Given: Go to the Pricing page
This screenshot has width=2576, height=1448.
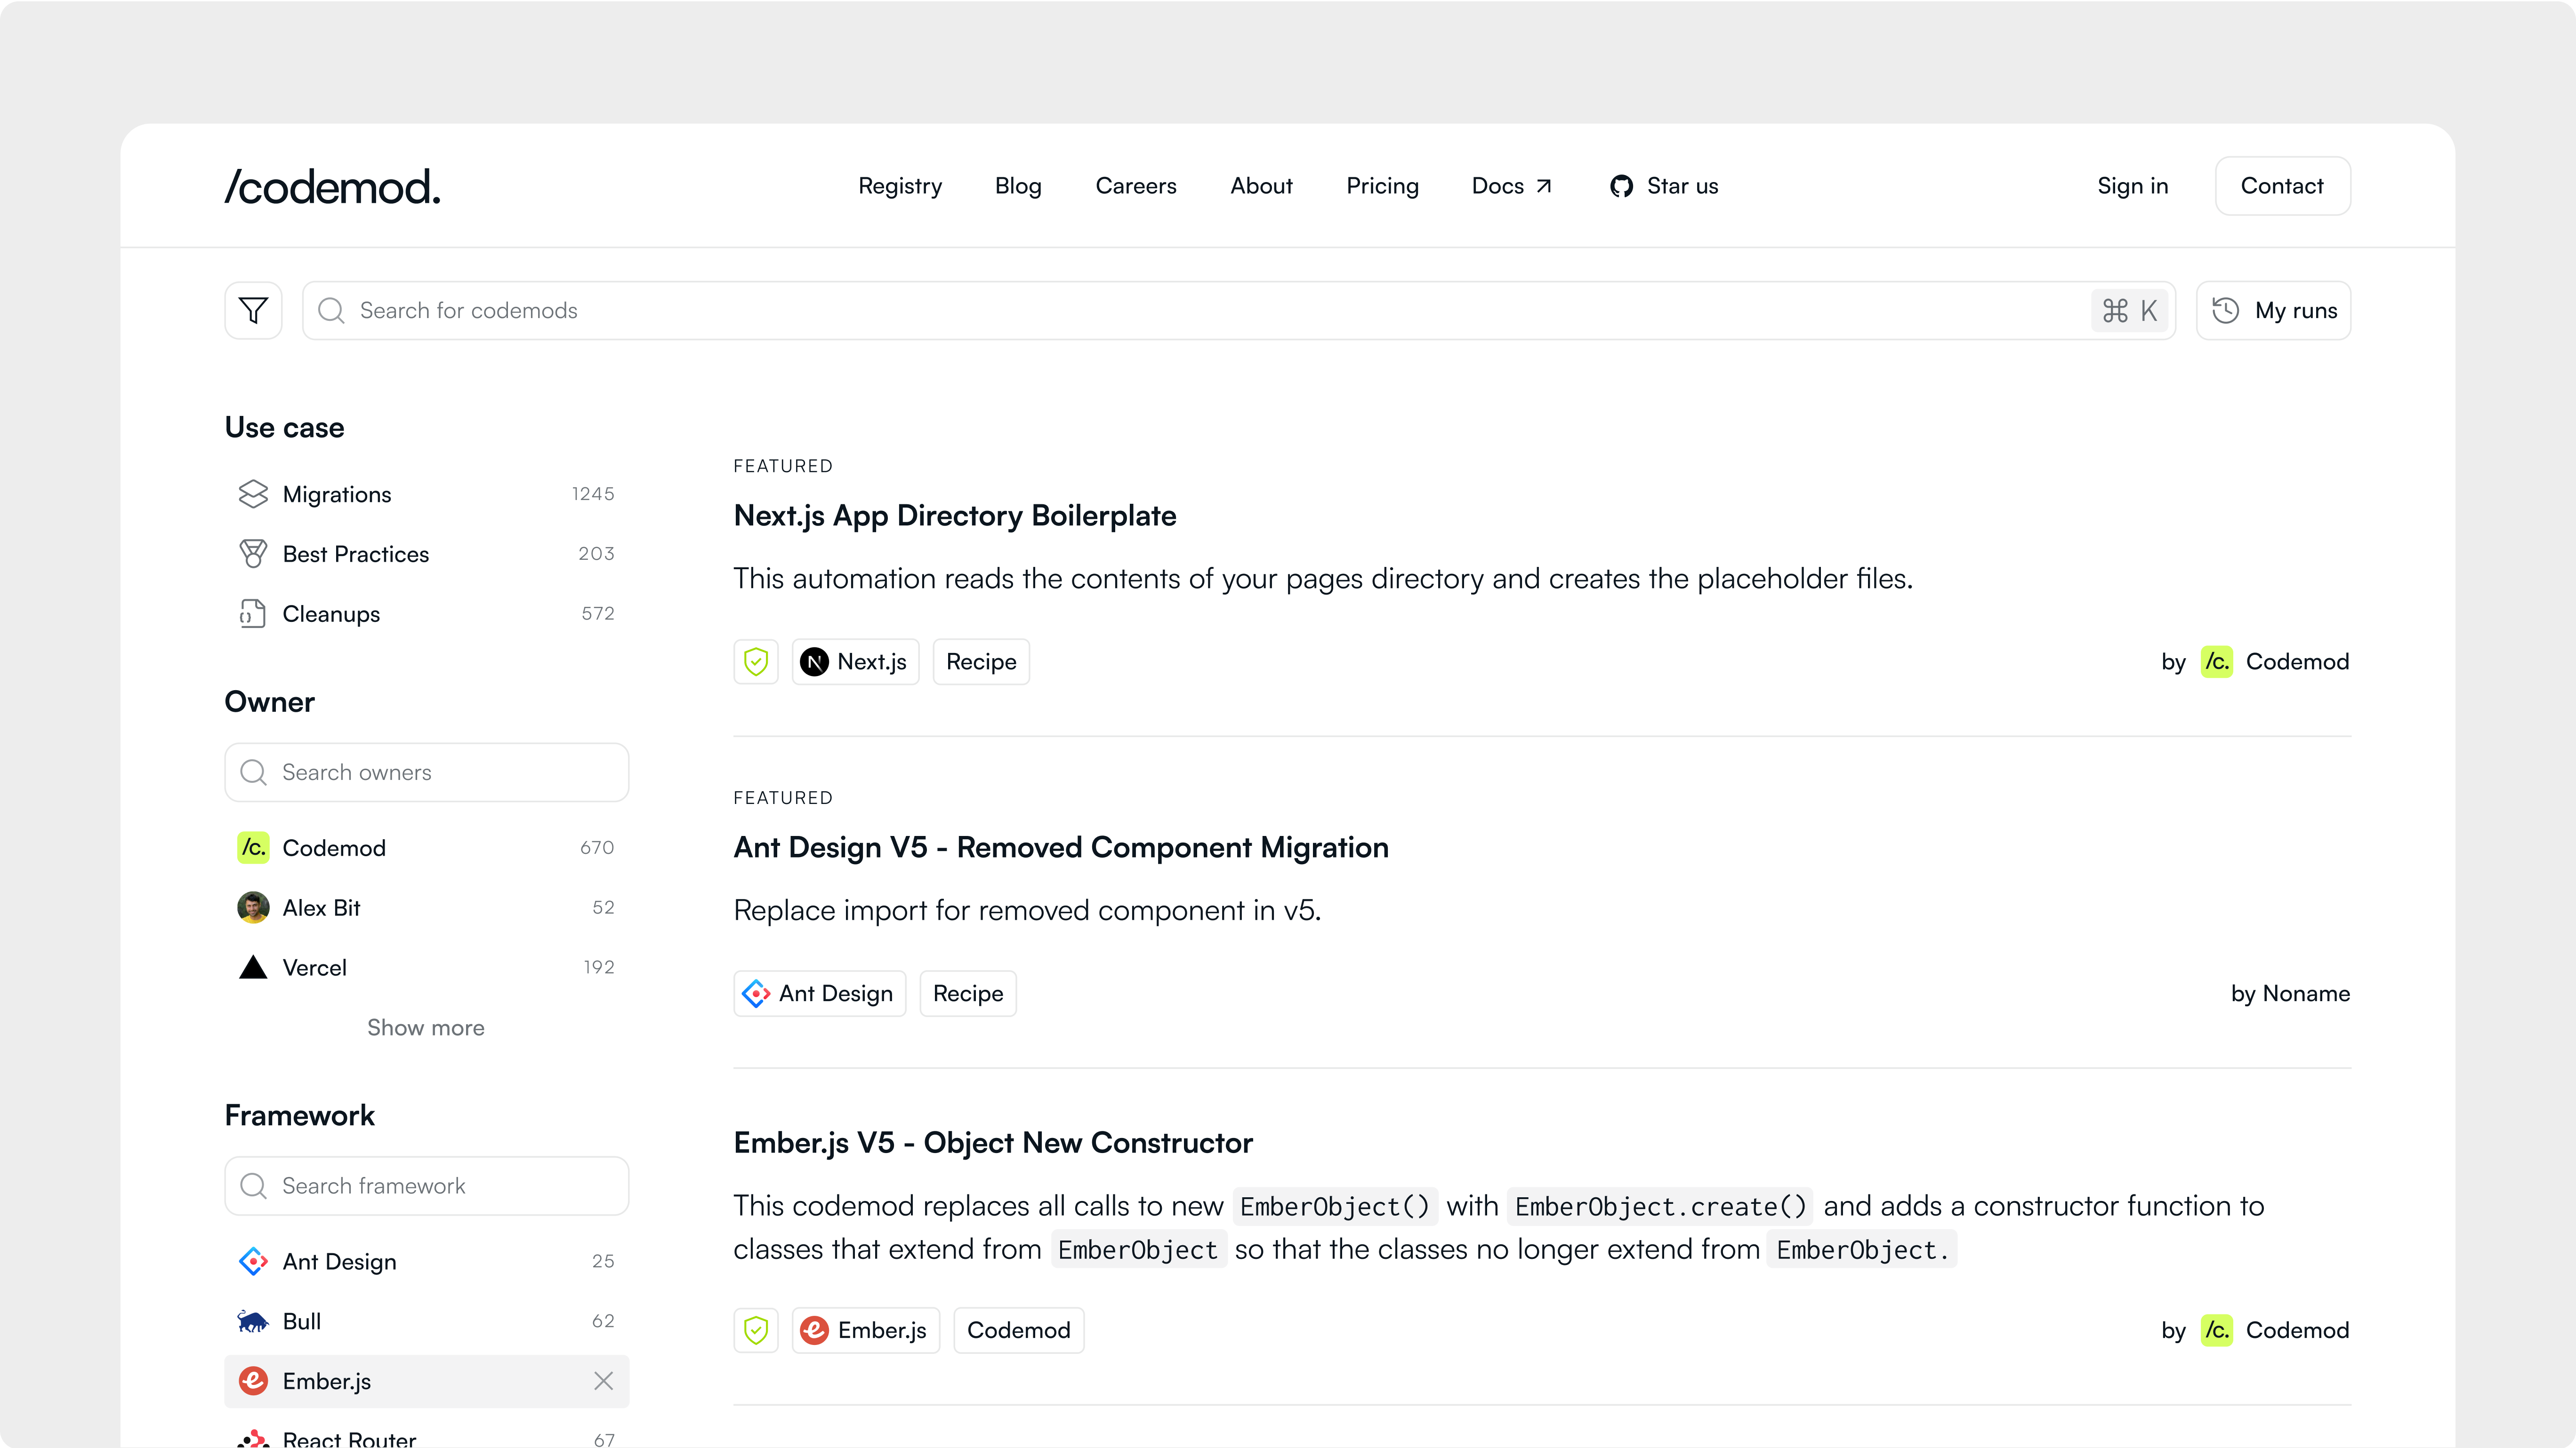Looking at the screenshot, I should 1382,186.
